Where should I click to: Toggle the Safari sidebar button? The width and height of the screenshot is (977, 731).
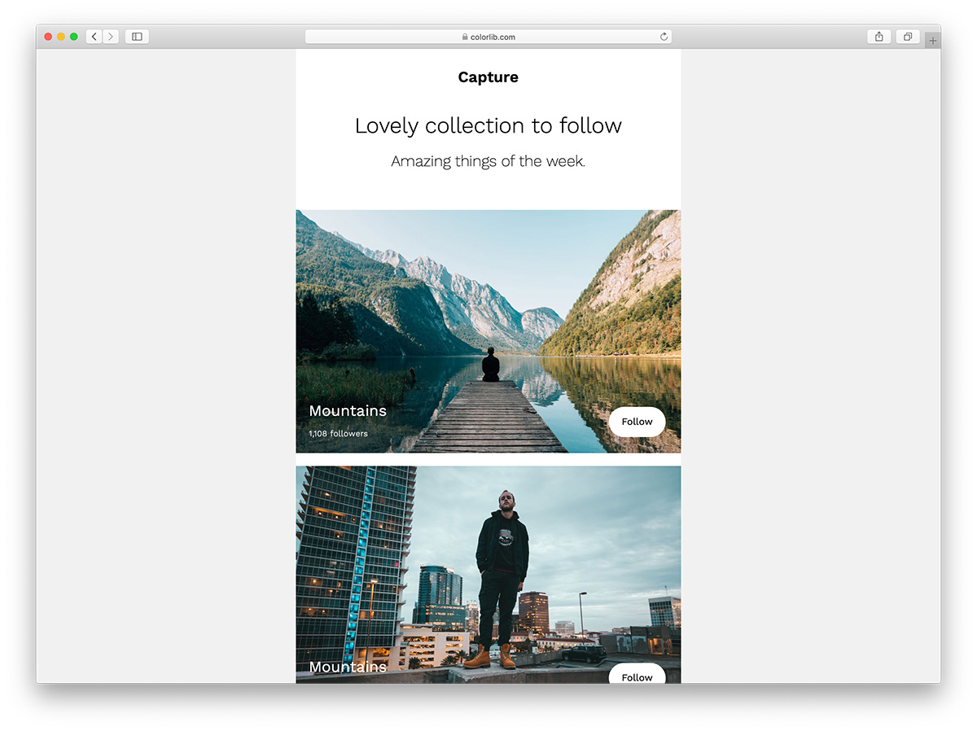click(137, 37)
